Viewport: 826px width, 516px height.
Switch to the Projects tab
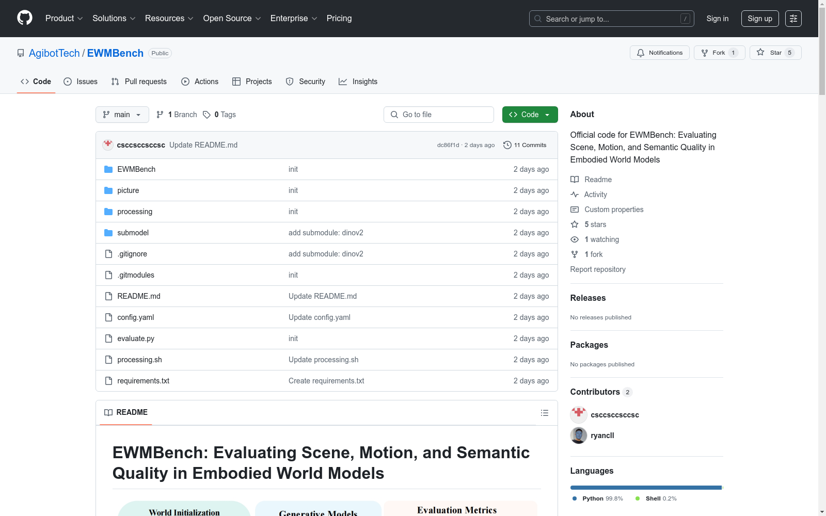(x=252, y=82)
